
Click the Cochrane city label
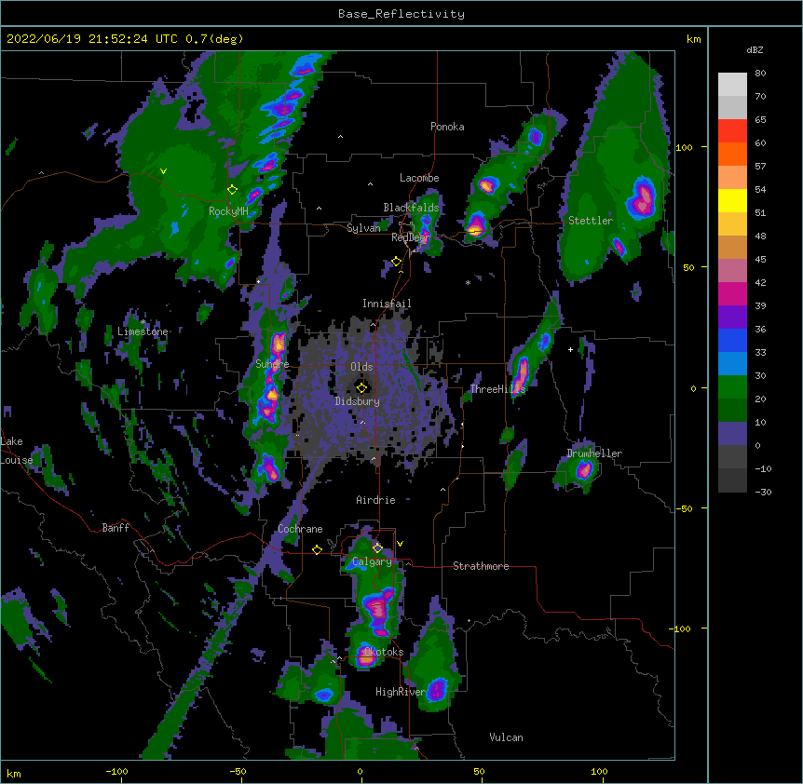[x=300, y=529]
